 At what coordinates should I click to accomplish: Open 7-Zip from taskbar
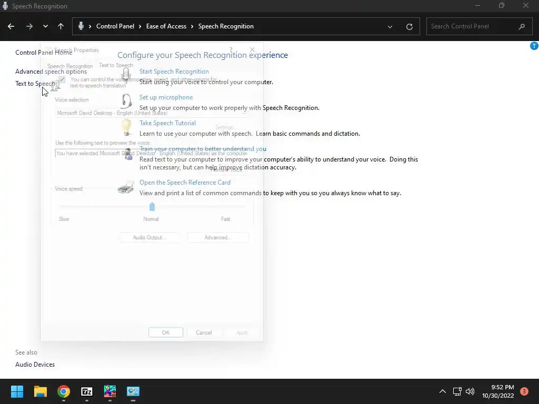pos(87,391)
